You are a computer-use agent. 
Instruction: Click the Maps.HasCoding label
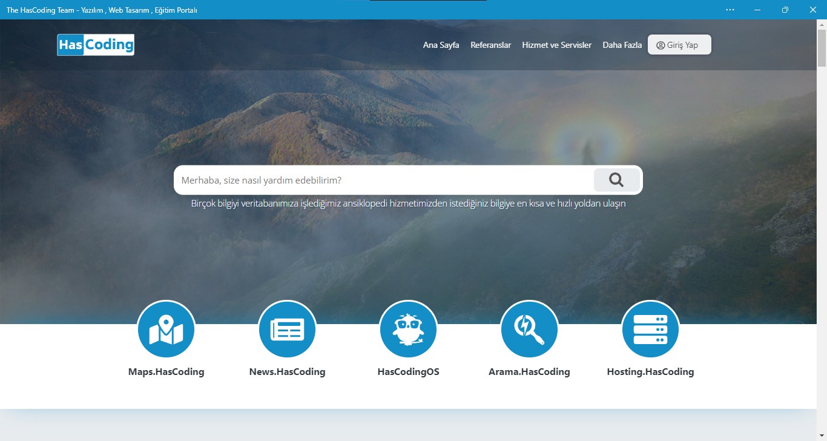point(166,372)
